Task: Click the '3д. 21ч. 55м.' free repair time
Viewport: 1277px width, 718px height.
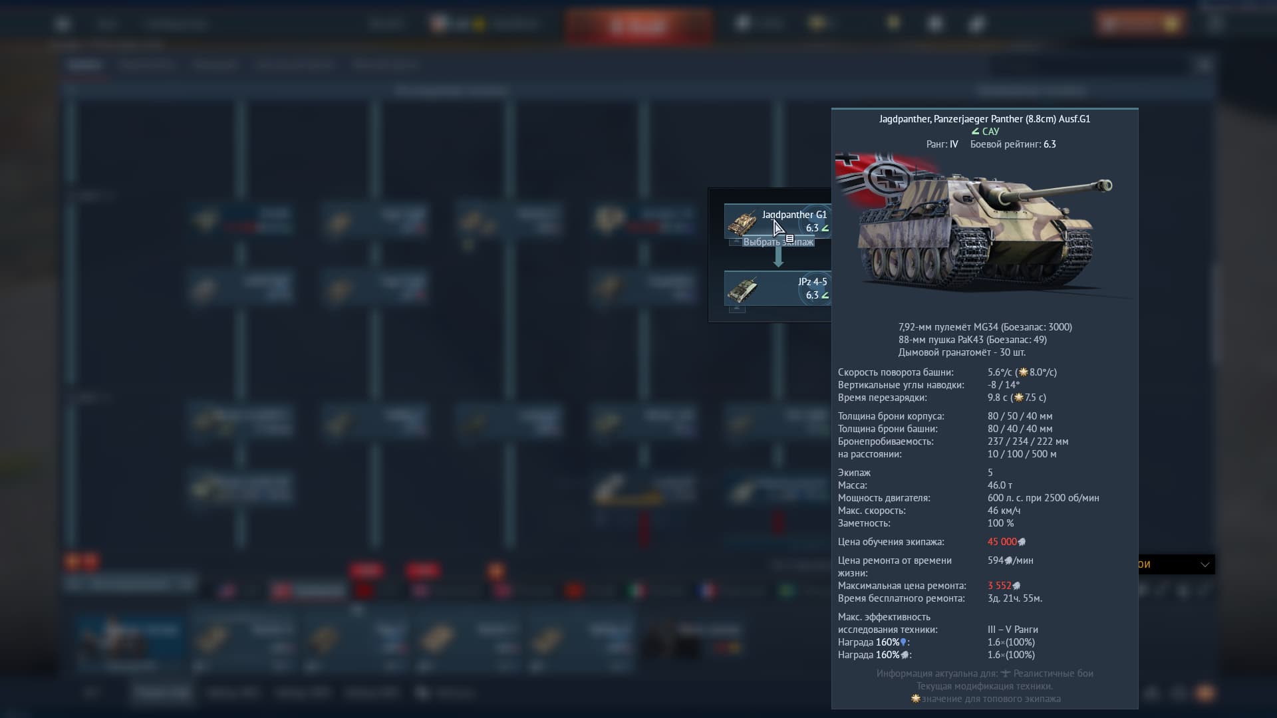Action: (1015, 598)
